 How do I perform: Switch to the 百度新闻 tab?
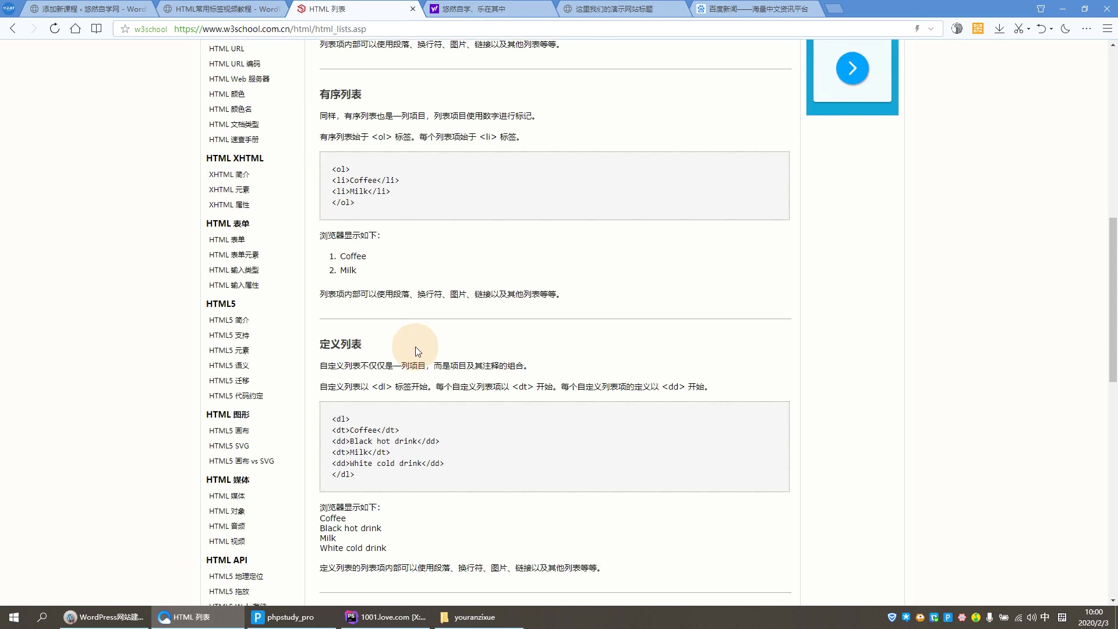757,9
